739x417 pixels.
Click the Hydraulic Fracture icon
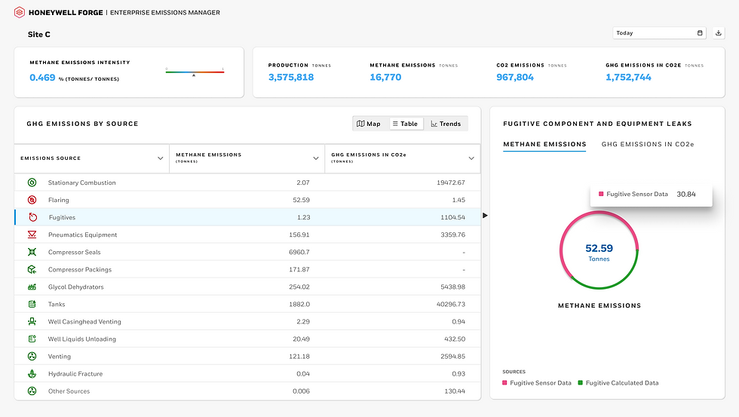(32, 374)
